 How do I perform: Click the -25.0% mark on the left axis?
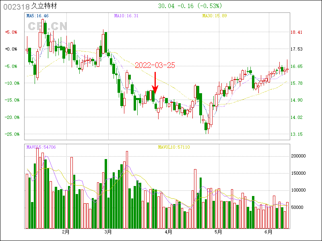pyautogui.click(x=11, y=134)
